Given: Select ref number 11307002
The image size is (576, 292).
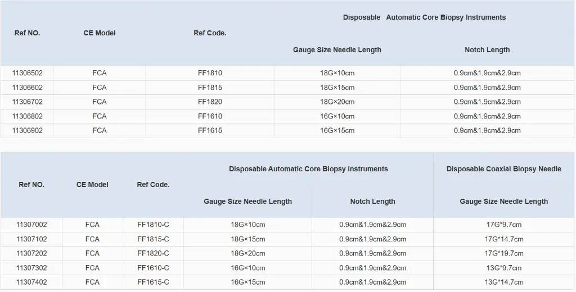Looking at the screenshot, I should (x=31, y=225).
